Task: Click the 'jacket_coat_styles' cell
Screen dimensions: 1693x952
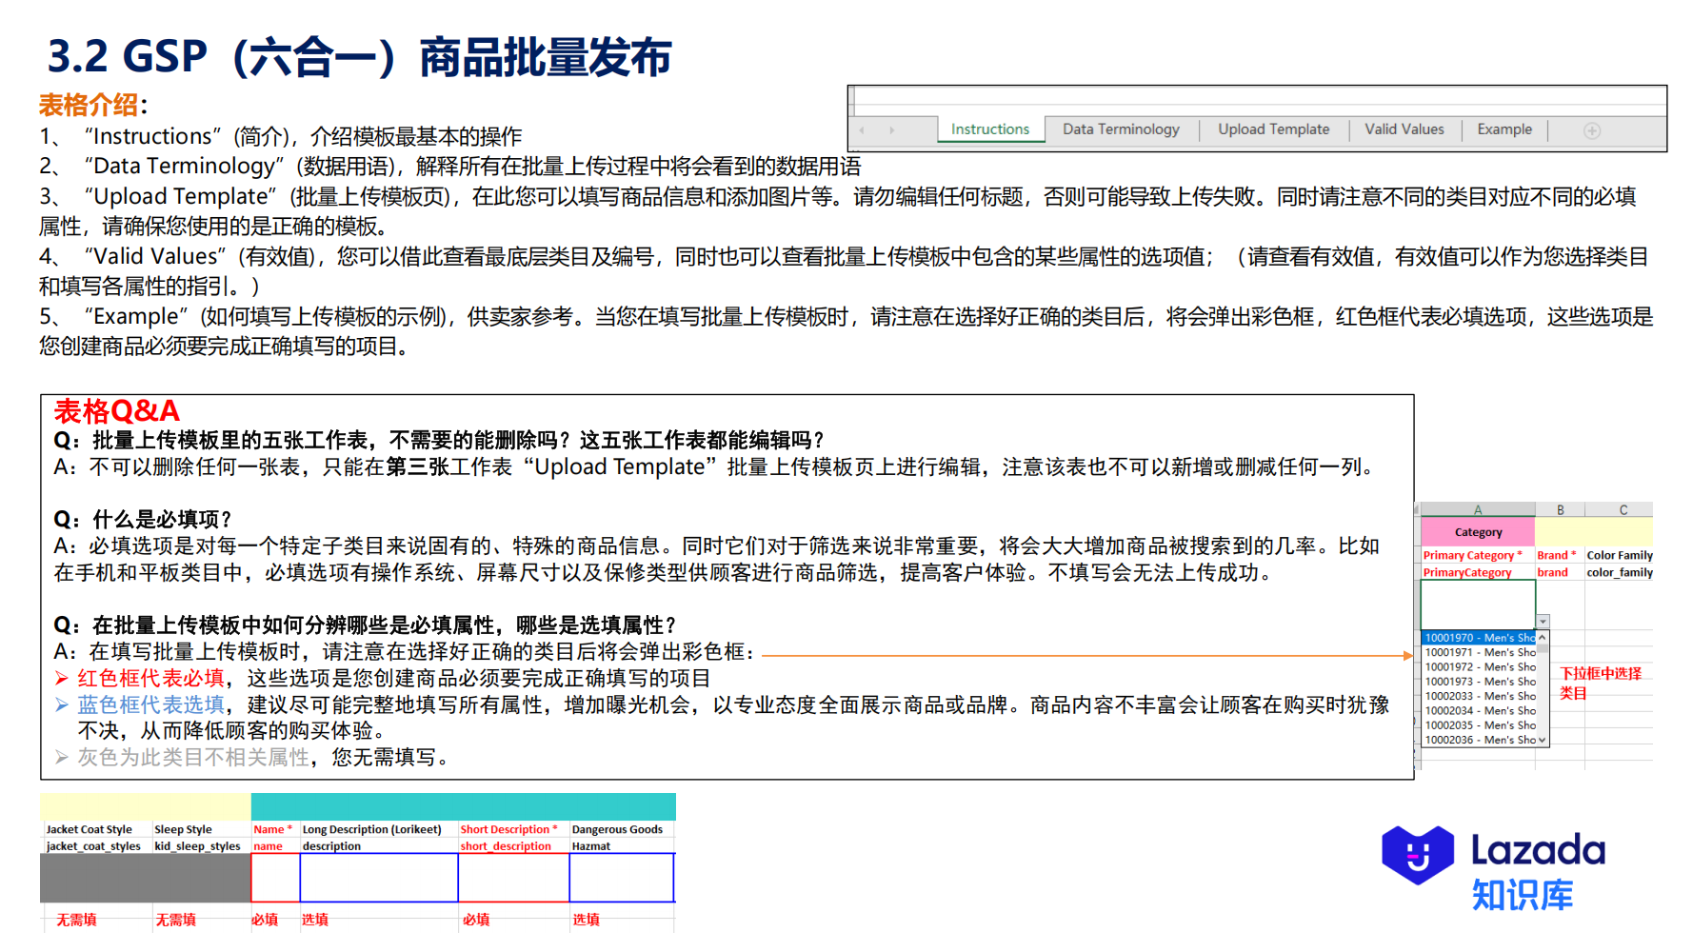Action: (96, 845)
